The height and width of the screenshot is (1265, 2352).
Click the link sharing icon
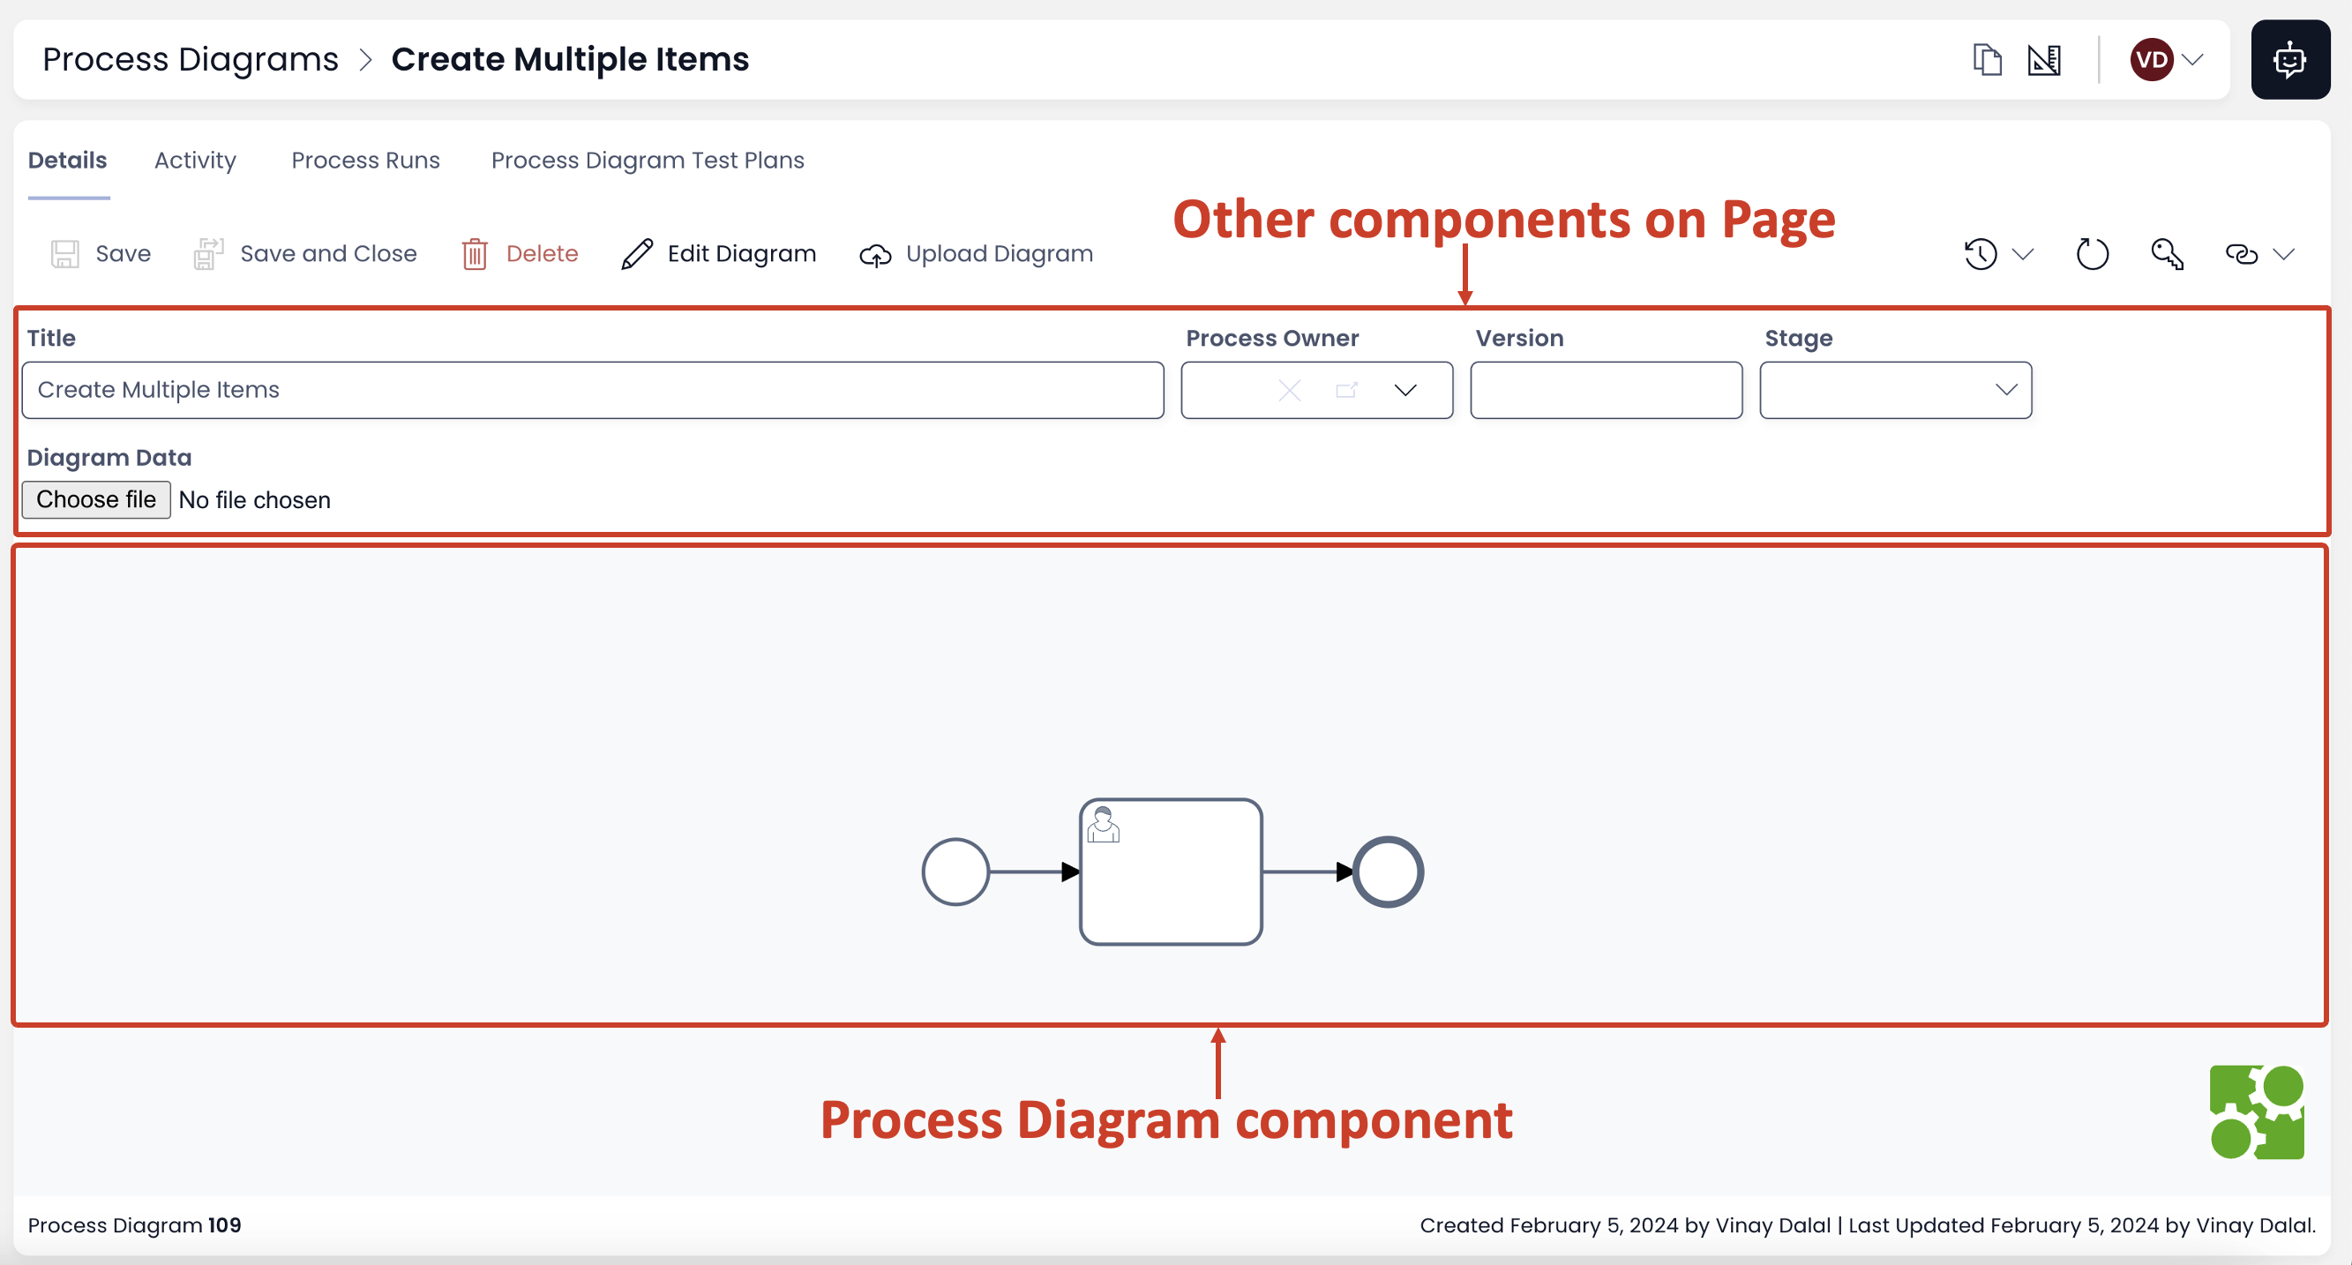click(x=2244, y=254)
